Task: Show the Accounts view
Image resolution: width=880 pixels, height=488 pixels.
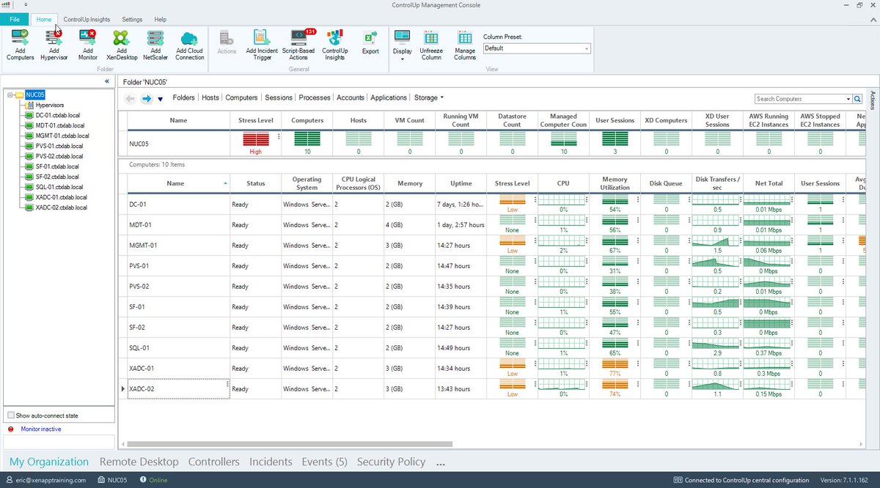Action: tap(351, 97)
